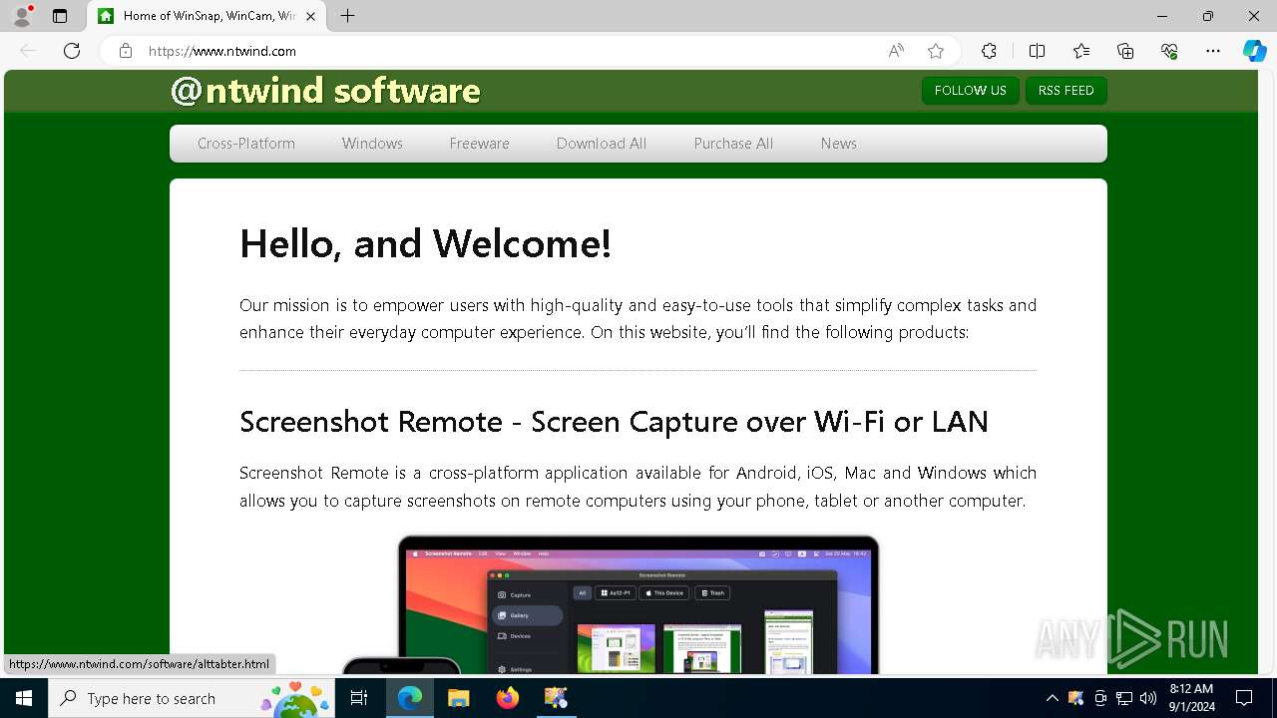The width and height of the screenshot is (1277, 718).
Task: Open the News menu item
Action: (x=839, y=144)
